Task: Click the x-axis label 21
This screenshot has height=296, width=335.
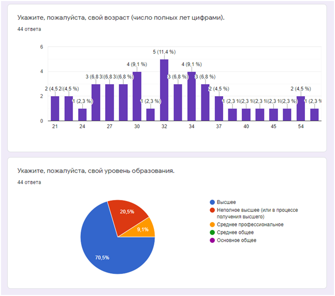Action: [55, 127]
